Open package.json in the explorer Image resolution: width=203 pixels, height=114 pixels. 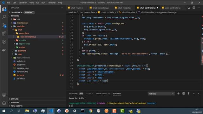point(37,68)
